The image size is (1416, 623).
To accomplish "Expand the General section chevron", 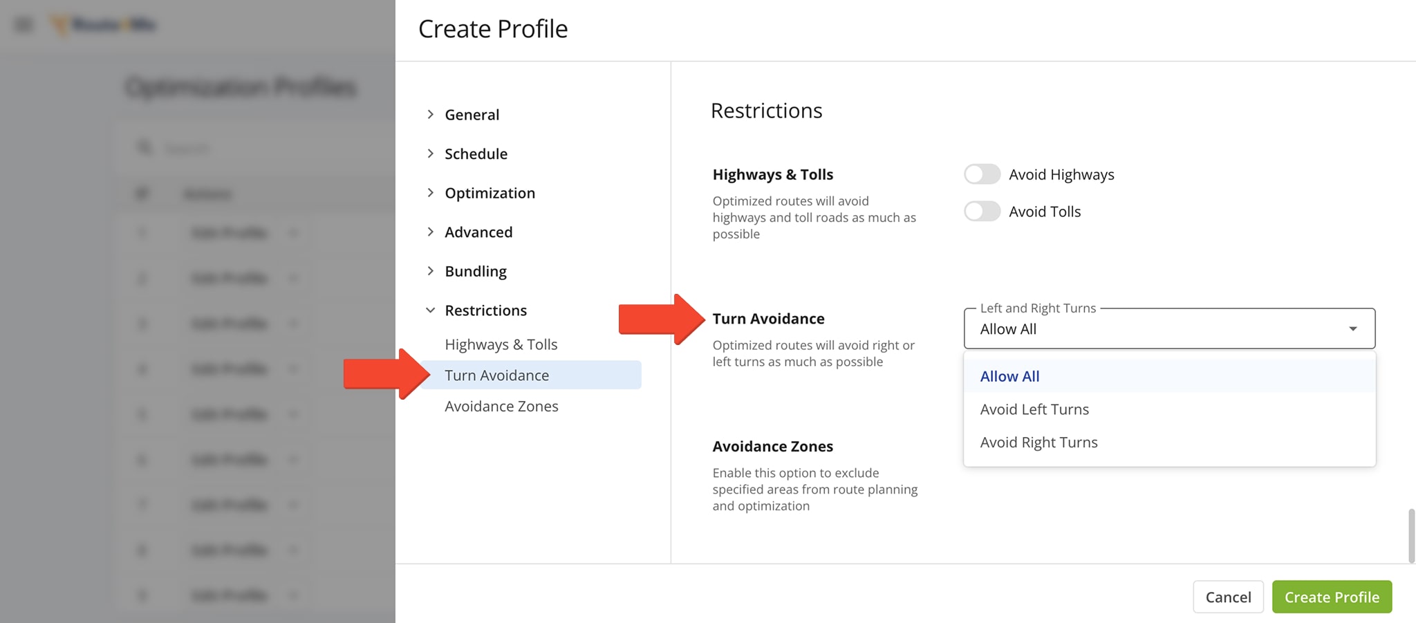I will 430,114.
